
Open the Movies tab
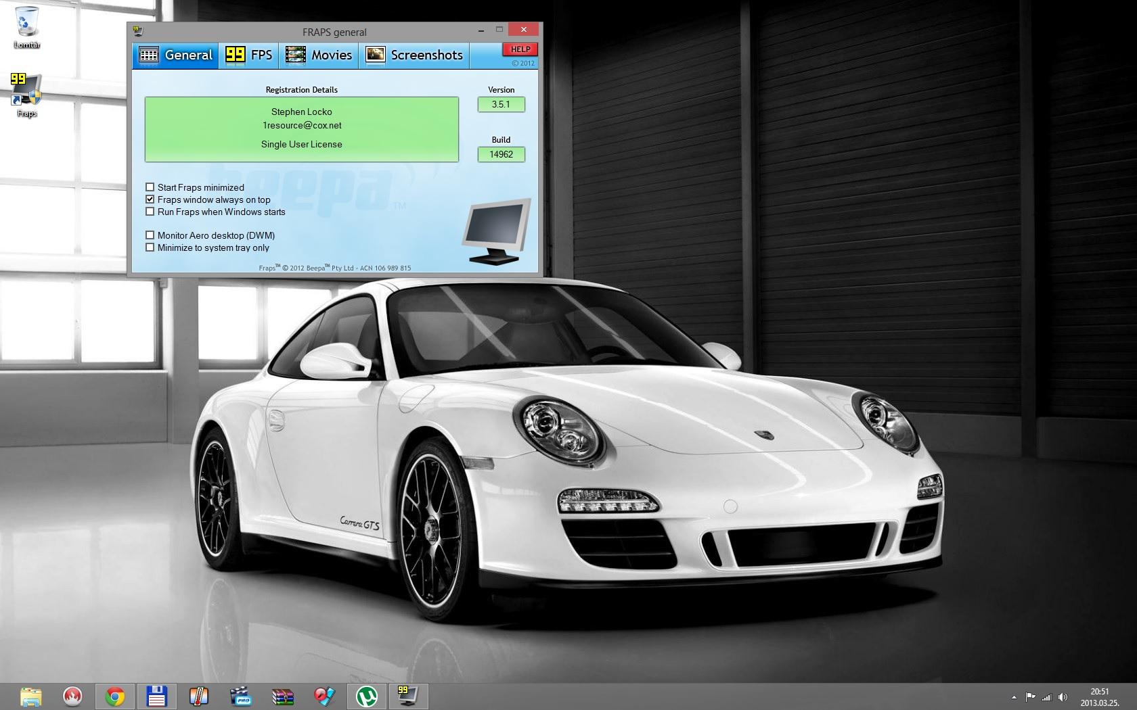[319, 55]
